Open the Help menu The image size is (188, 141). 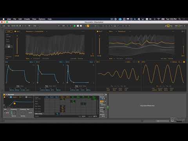coord(50,19)
